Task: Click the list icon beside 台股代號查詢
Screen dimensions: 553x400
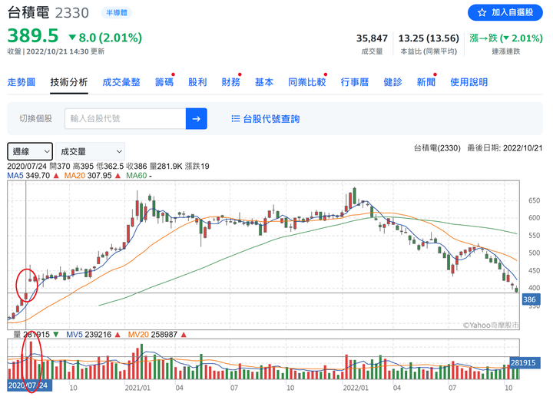Action: point(236,119)
